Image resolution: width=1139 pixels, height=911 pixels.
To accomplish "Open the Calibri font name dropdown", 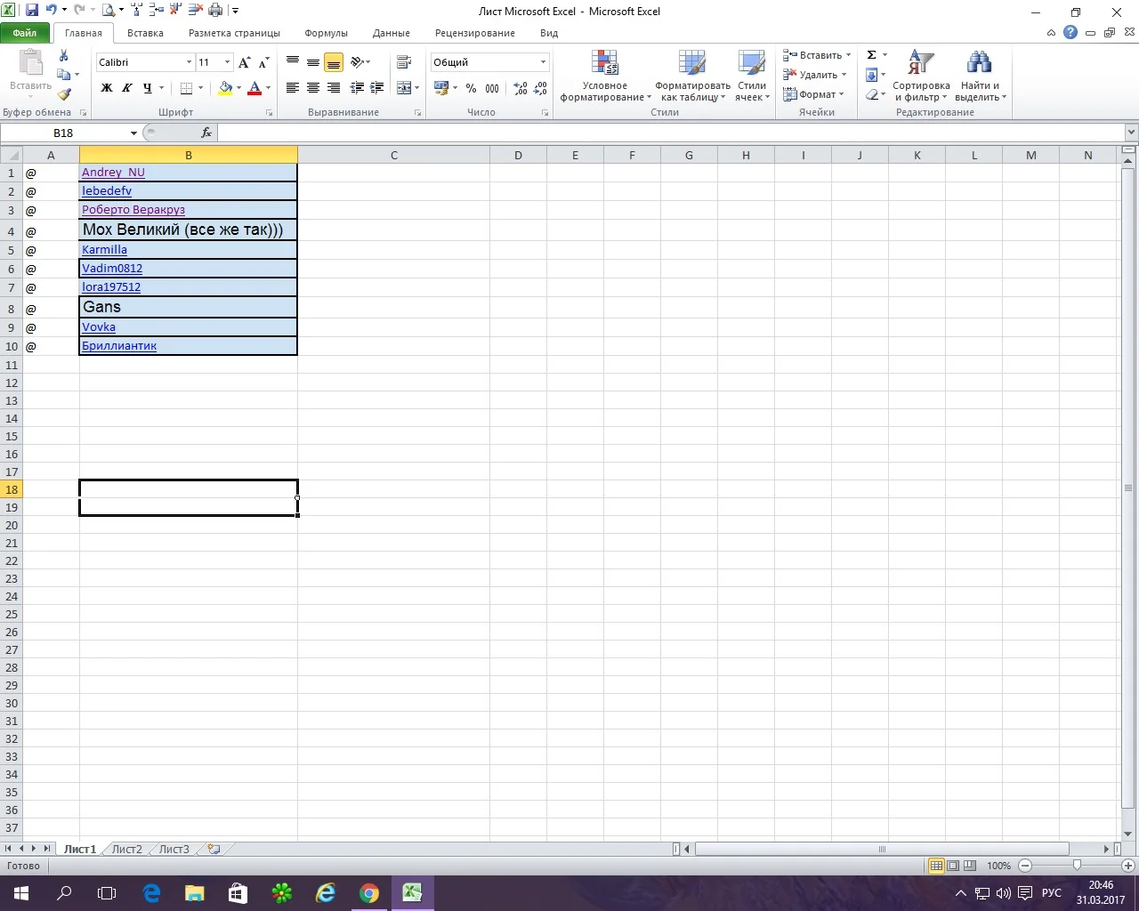I will (189, 62).
